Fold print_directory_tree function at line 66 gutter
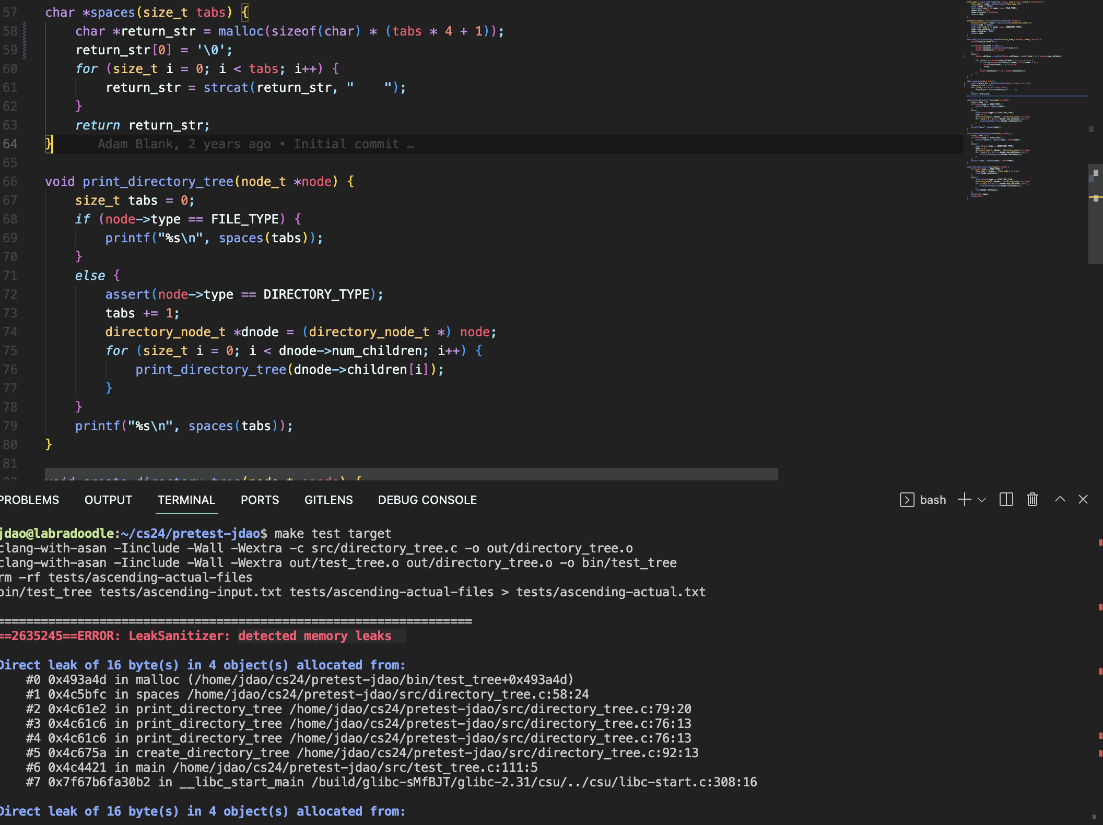The image size is (1103, 825). point(32,182)
